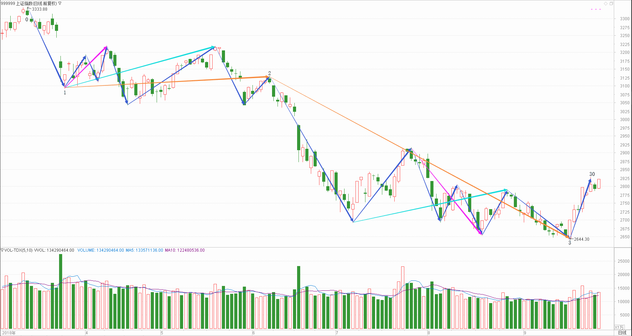
Task: Click the X1万 volume unit box
Action: [x=619, y=327]
